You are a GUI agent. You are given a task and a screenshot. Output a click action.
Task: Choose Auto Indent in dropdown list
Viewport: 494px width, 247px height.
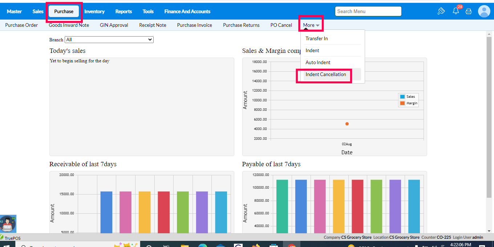pos(318,62)
